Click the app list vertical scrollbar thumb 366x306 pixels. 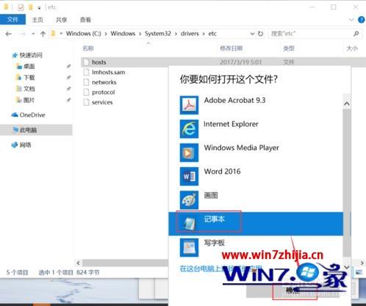(347, 182)
